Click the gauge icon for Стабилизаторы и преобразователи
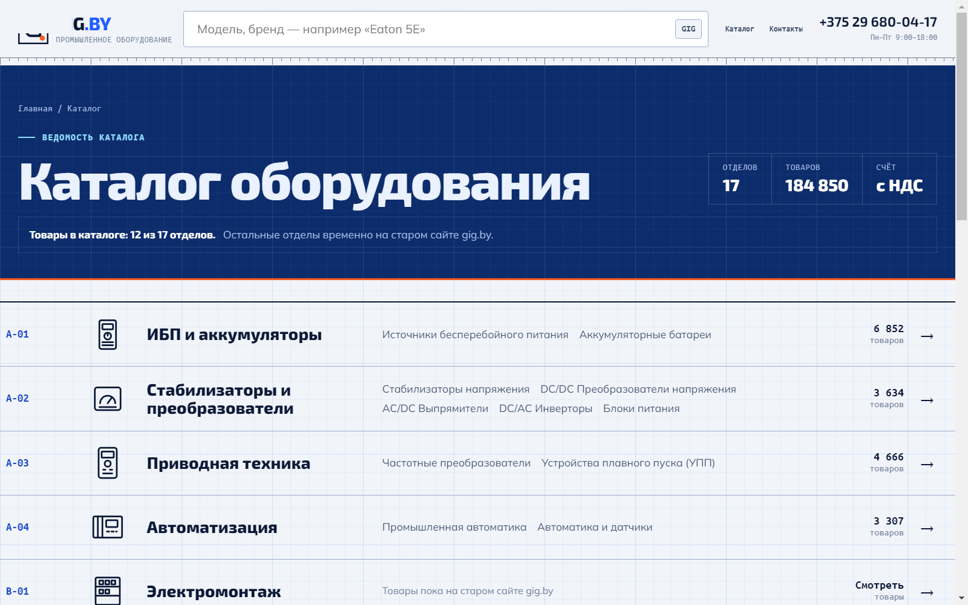This screenshot has width=968, height=605. (108, 399)
